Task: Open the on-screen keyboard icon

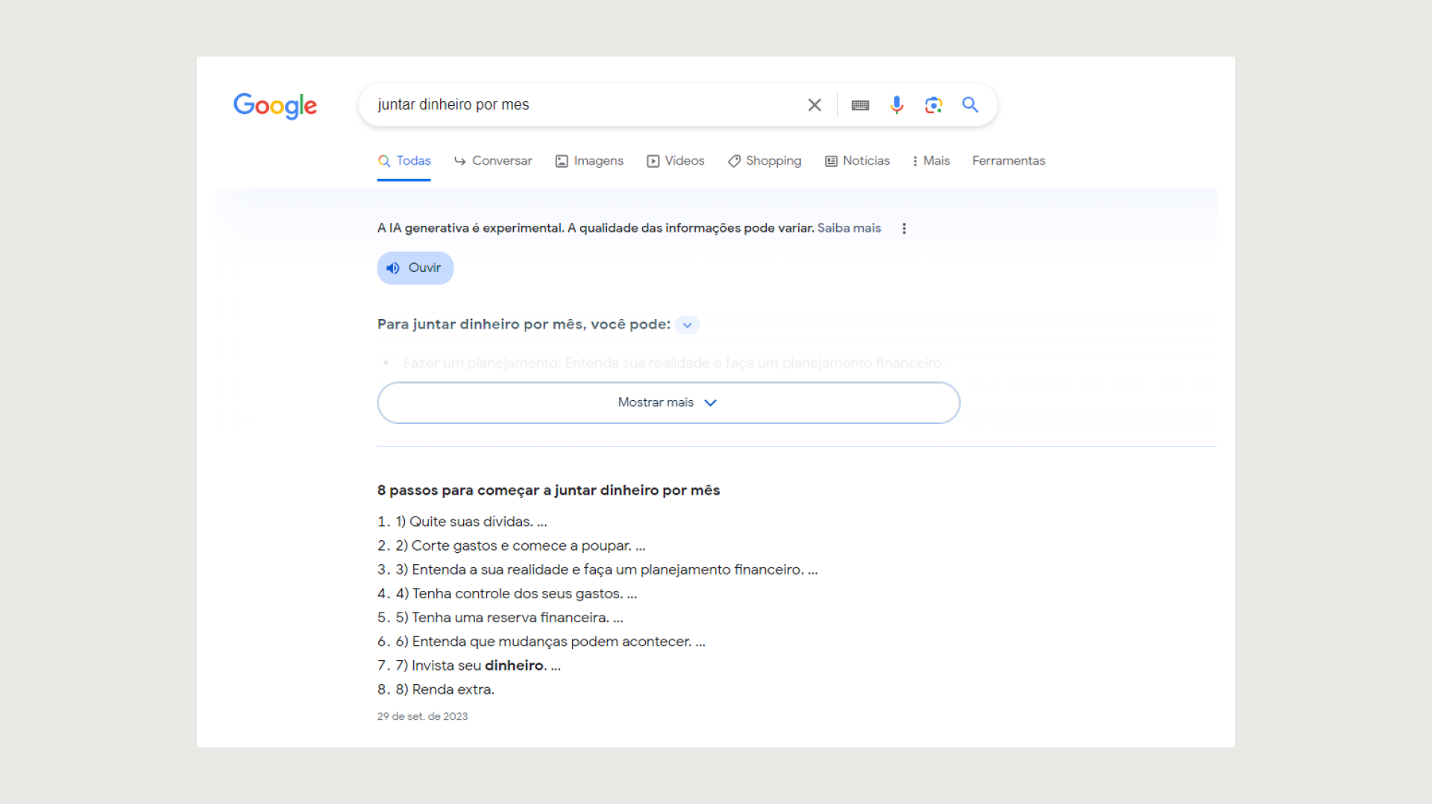Action: pyautogui.click(x=860, y=105)
